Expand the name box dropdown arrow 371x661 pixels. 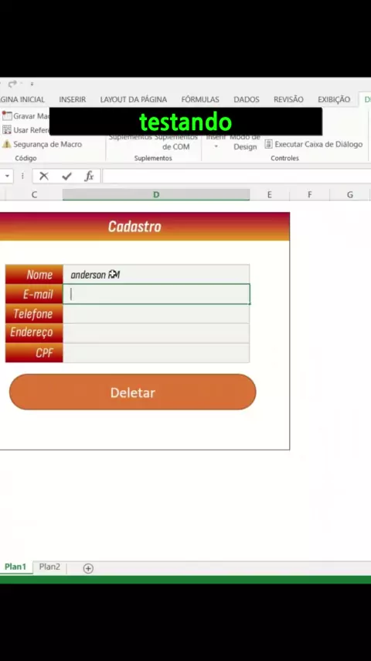point(7,176)
